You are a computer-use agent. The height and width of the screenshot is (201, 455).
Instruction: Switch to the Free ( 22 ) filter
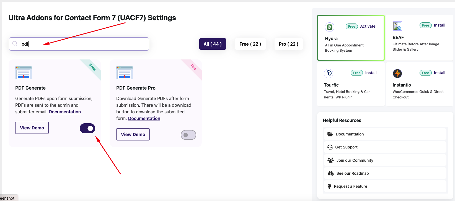pyautogui.click(x=250, y=44)
